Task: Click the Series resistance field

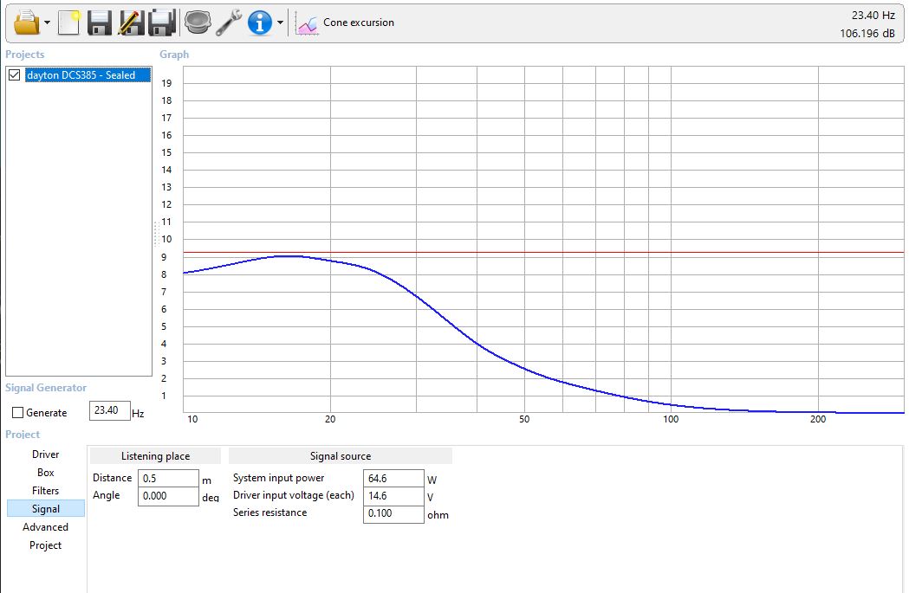Action: point(393,514)
